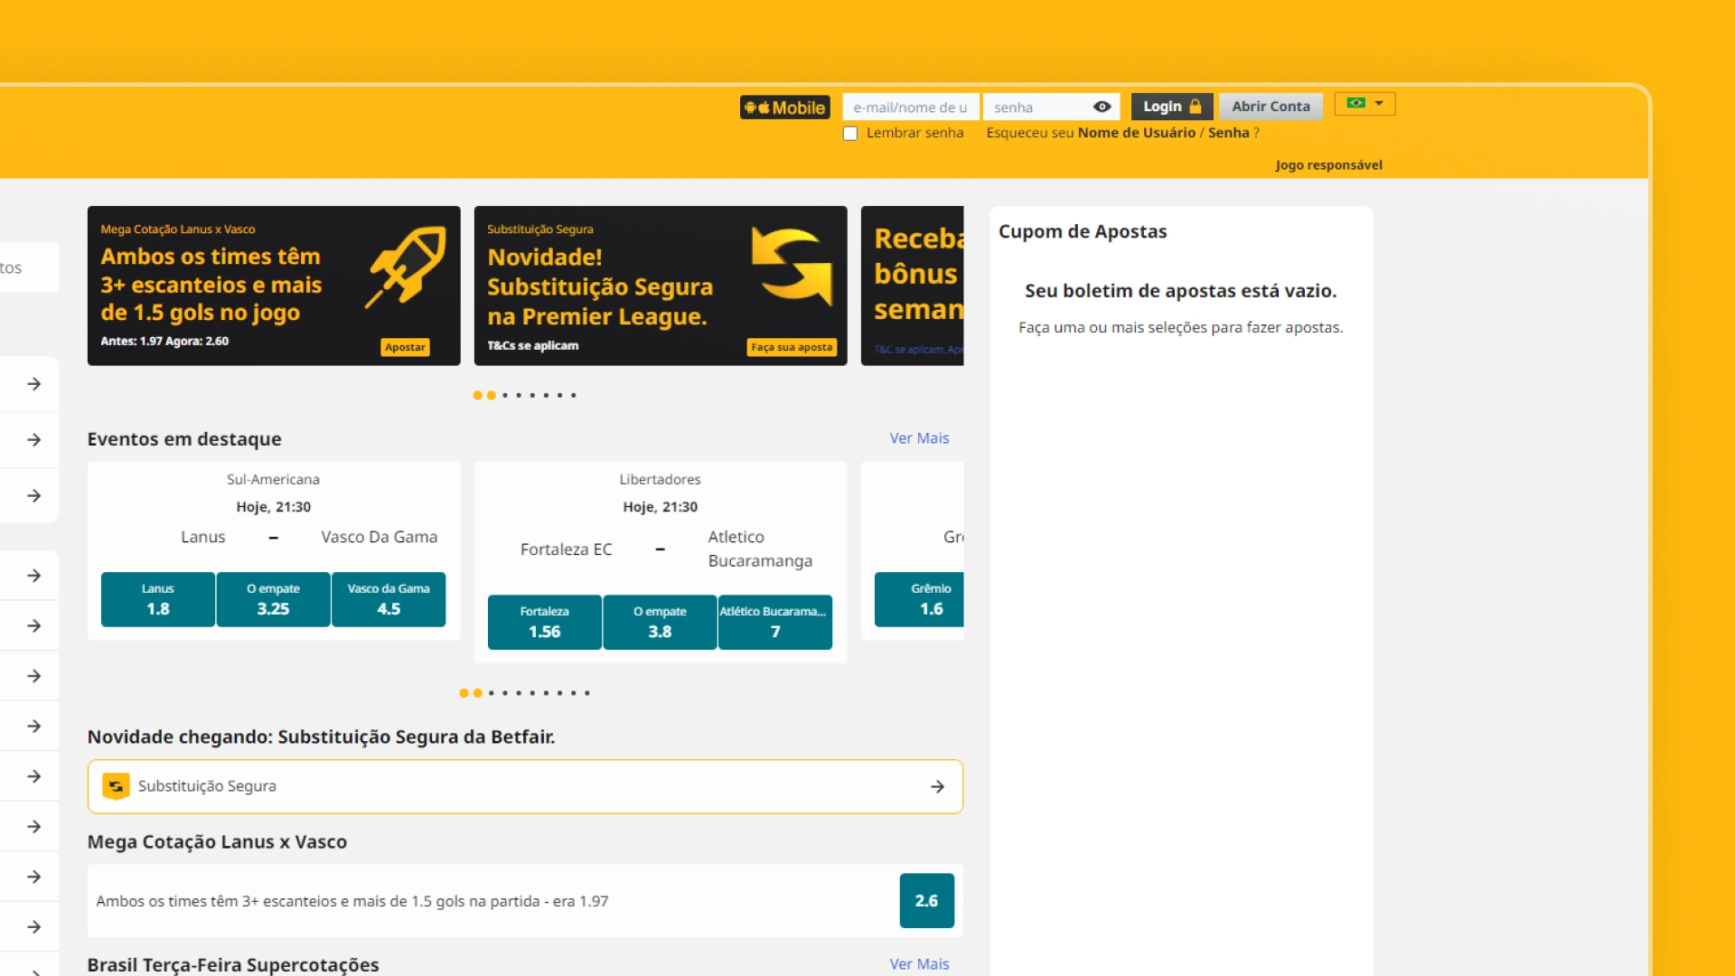Open the Senha recovery link
This screenshot has width=1735, height=976.
coord(1228,133)
